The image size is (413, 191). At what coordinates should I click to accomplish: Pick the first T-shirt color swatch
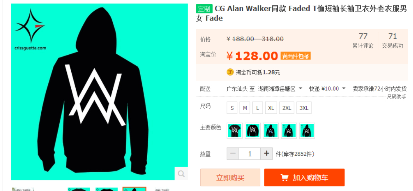[x=235, y=131]
